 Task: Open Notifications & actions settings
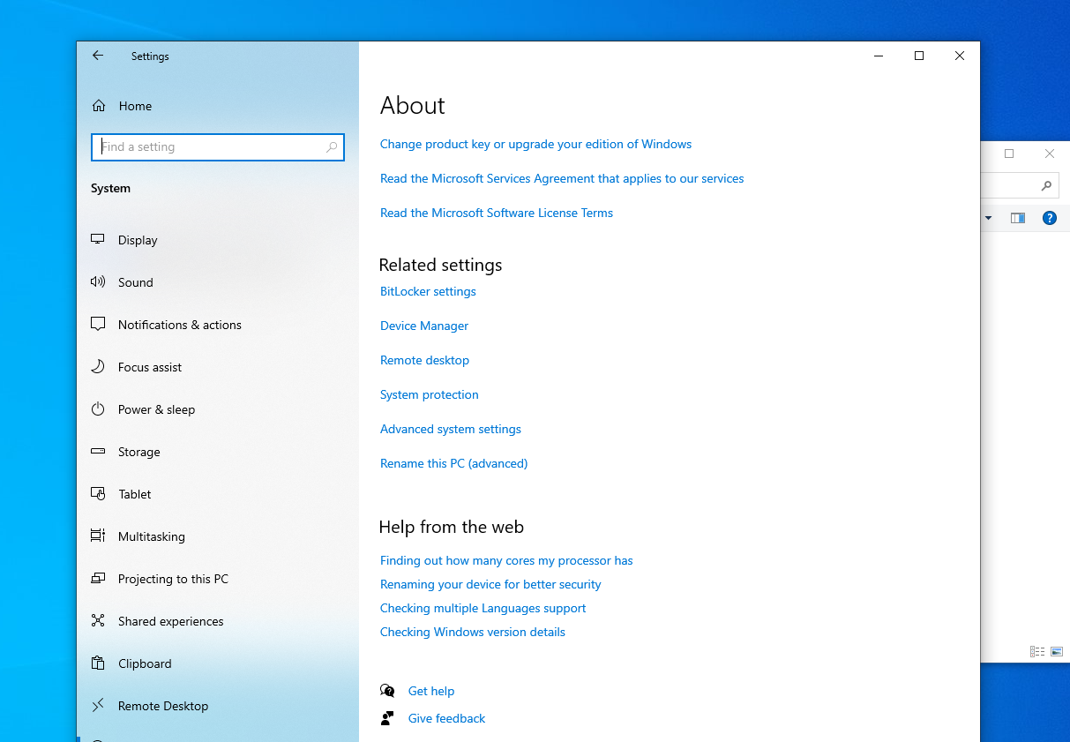point(179,325)
